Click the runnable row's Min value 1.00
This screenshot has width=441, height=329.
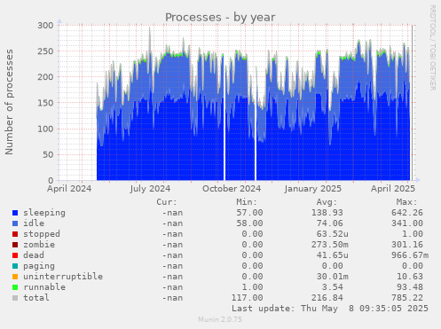(252, 287)
